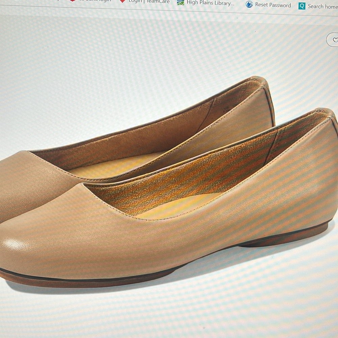Click the teal Search home favicon

click(x=302, y=6)
